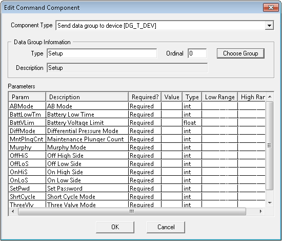Click the Ordinal input field
This screenshot has width=282, height=241.
(197, 53)
